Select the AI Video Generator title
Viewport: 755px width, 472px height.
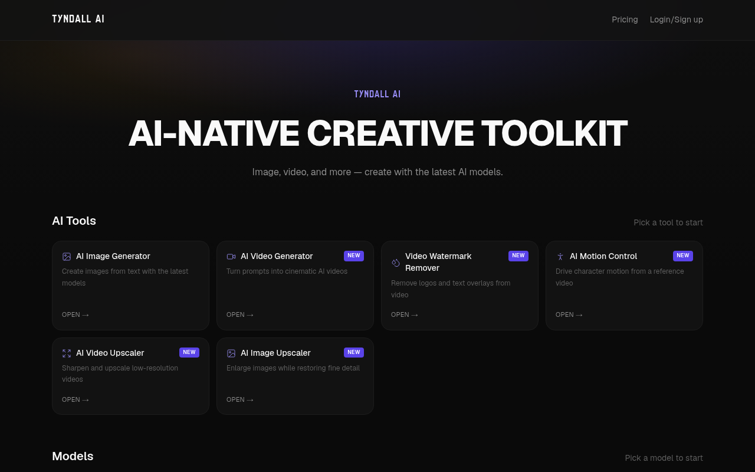277,256
